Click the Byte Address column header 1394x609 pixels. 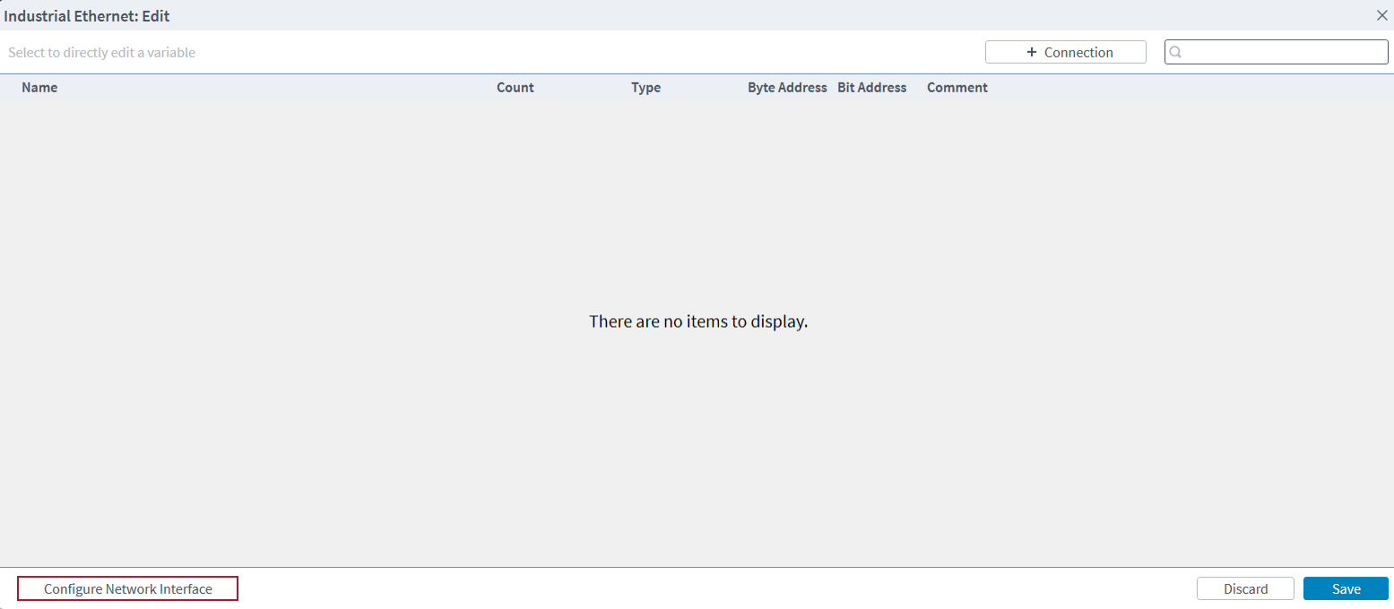tap(787, 88)
